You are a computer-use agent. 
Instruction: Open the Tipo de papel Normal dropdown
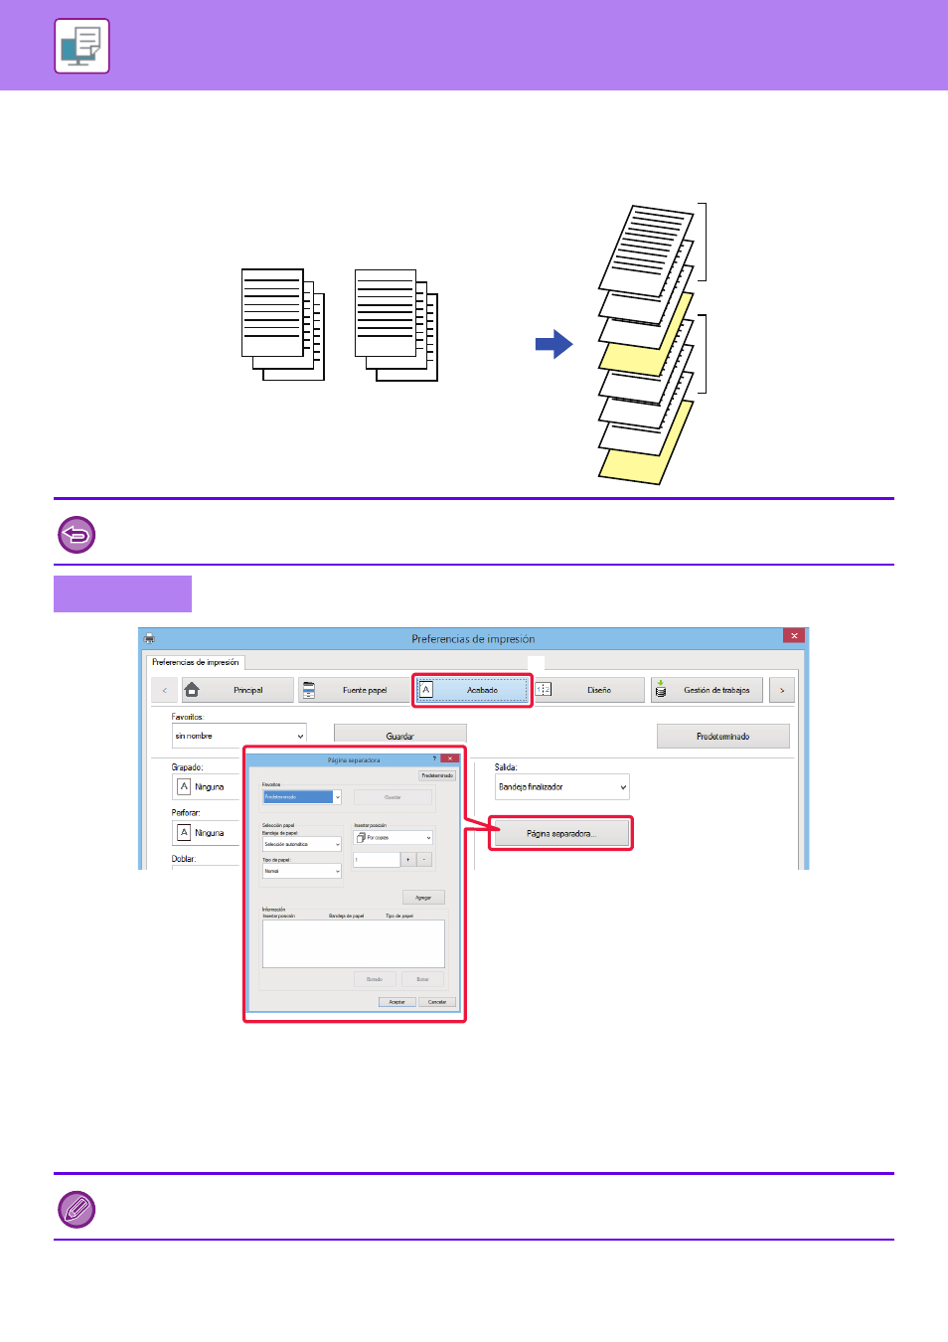[302, 871]
